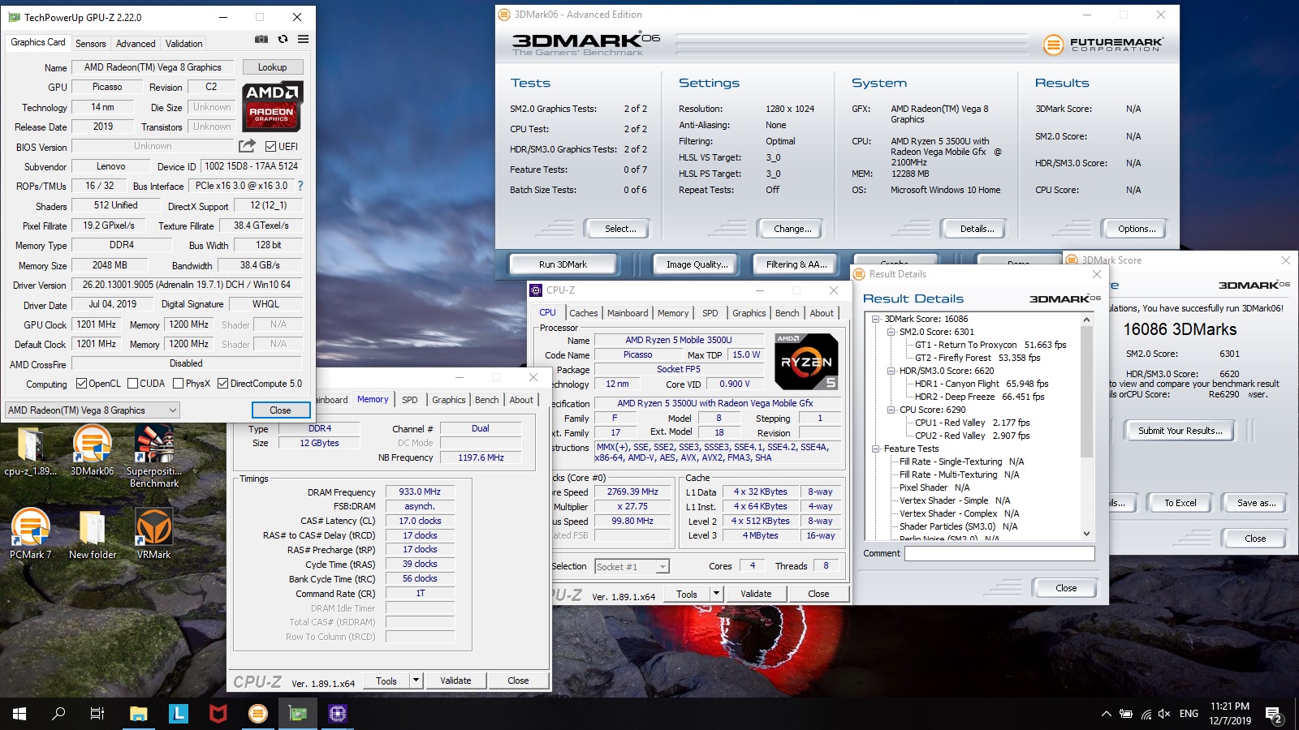Open the Caches tab in CPU-Z
1299x730 pixels.
pos(584,313)
